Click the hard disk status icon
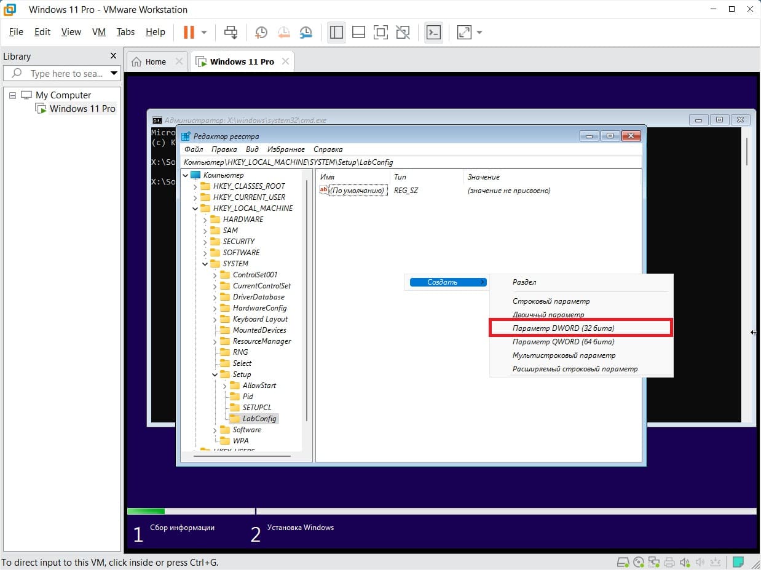The image size is (761, 570). pos(623,562)
